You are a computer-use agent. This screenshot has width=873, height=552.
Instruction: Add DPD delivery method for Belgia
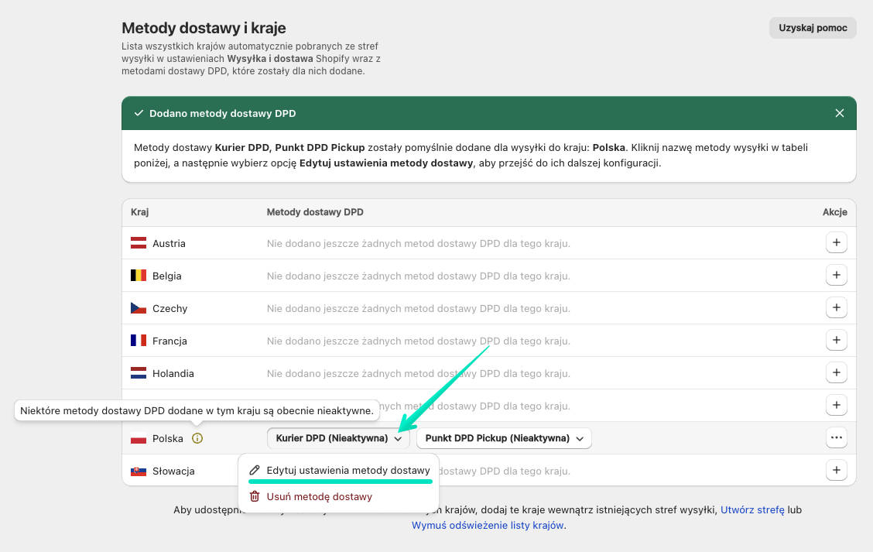pyautogui.click(x=837, y=275)
